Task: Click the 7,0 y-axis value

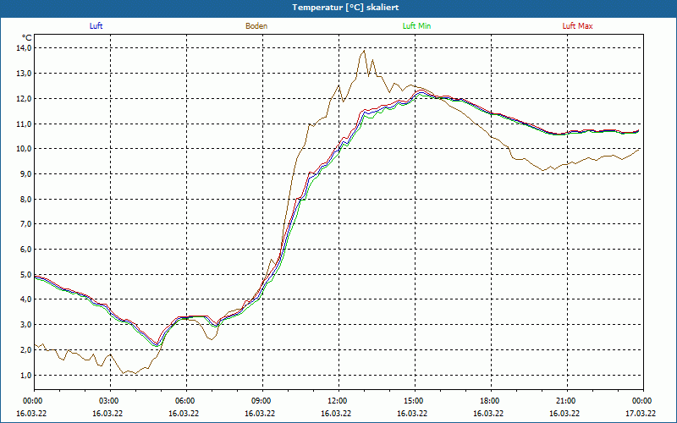Action: click(25, 224)
